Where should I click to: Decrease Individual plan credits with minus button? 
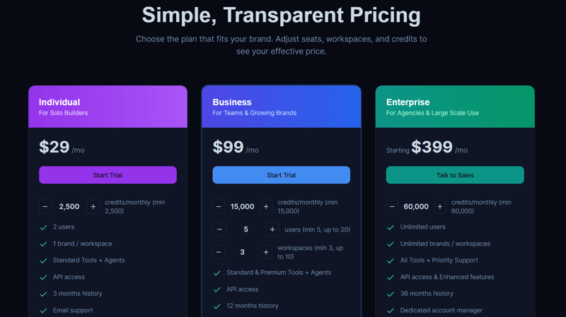(45, 207)
